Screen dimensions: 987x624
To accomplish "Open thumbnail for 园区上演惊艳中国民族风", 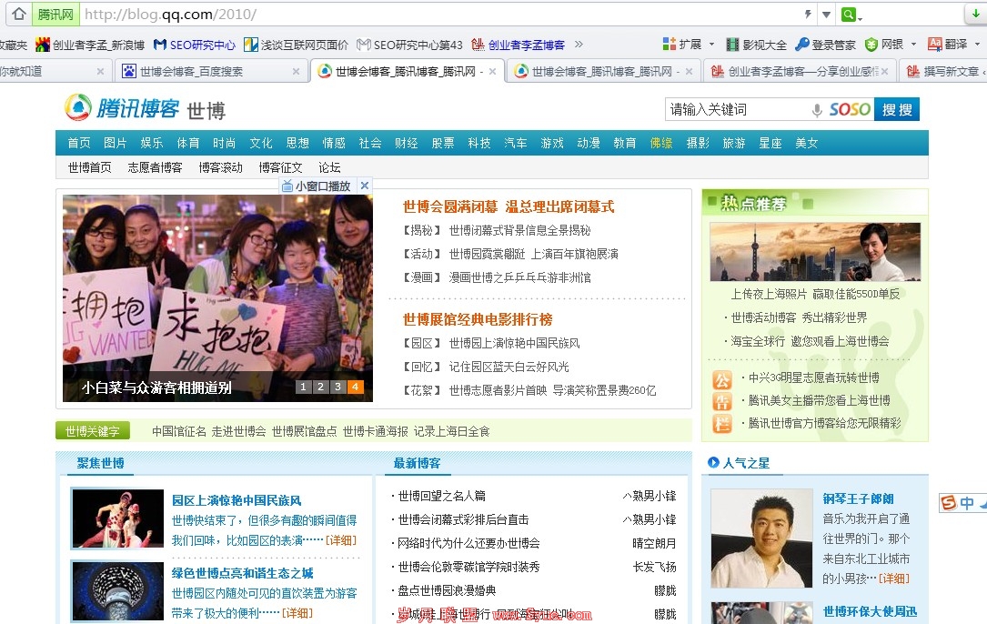I will click(117, 518).
